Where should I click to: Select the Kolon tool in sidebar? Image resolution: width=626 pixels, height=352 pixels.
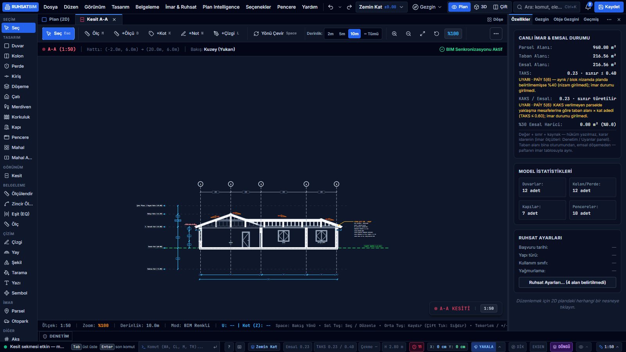18,56
